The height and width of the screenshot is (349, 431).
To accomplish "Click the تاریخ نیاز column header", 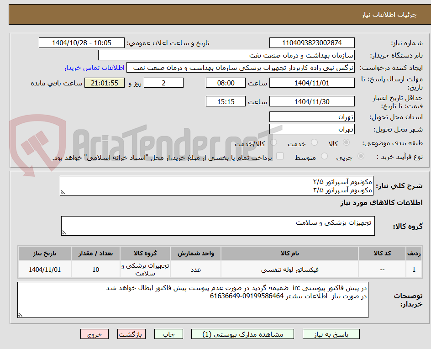I will (45, 253).
